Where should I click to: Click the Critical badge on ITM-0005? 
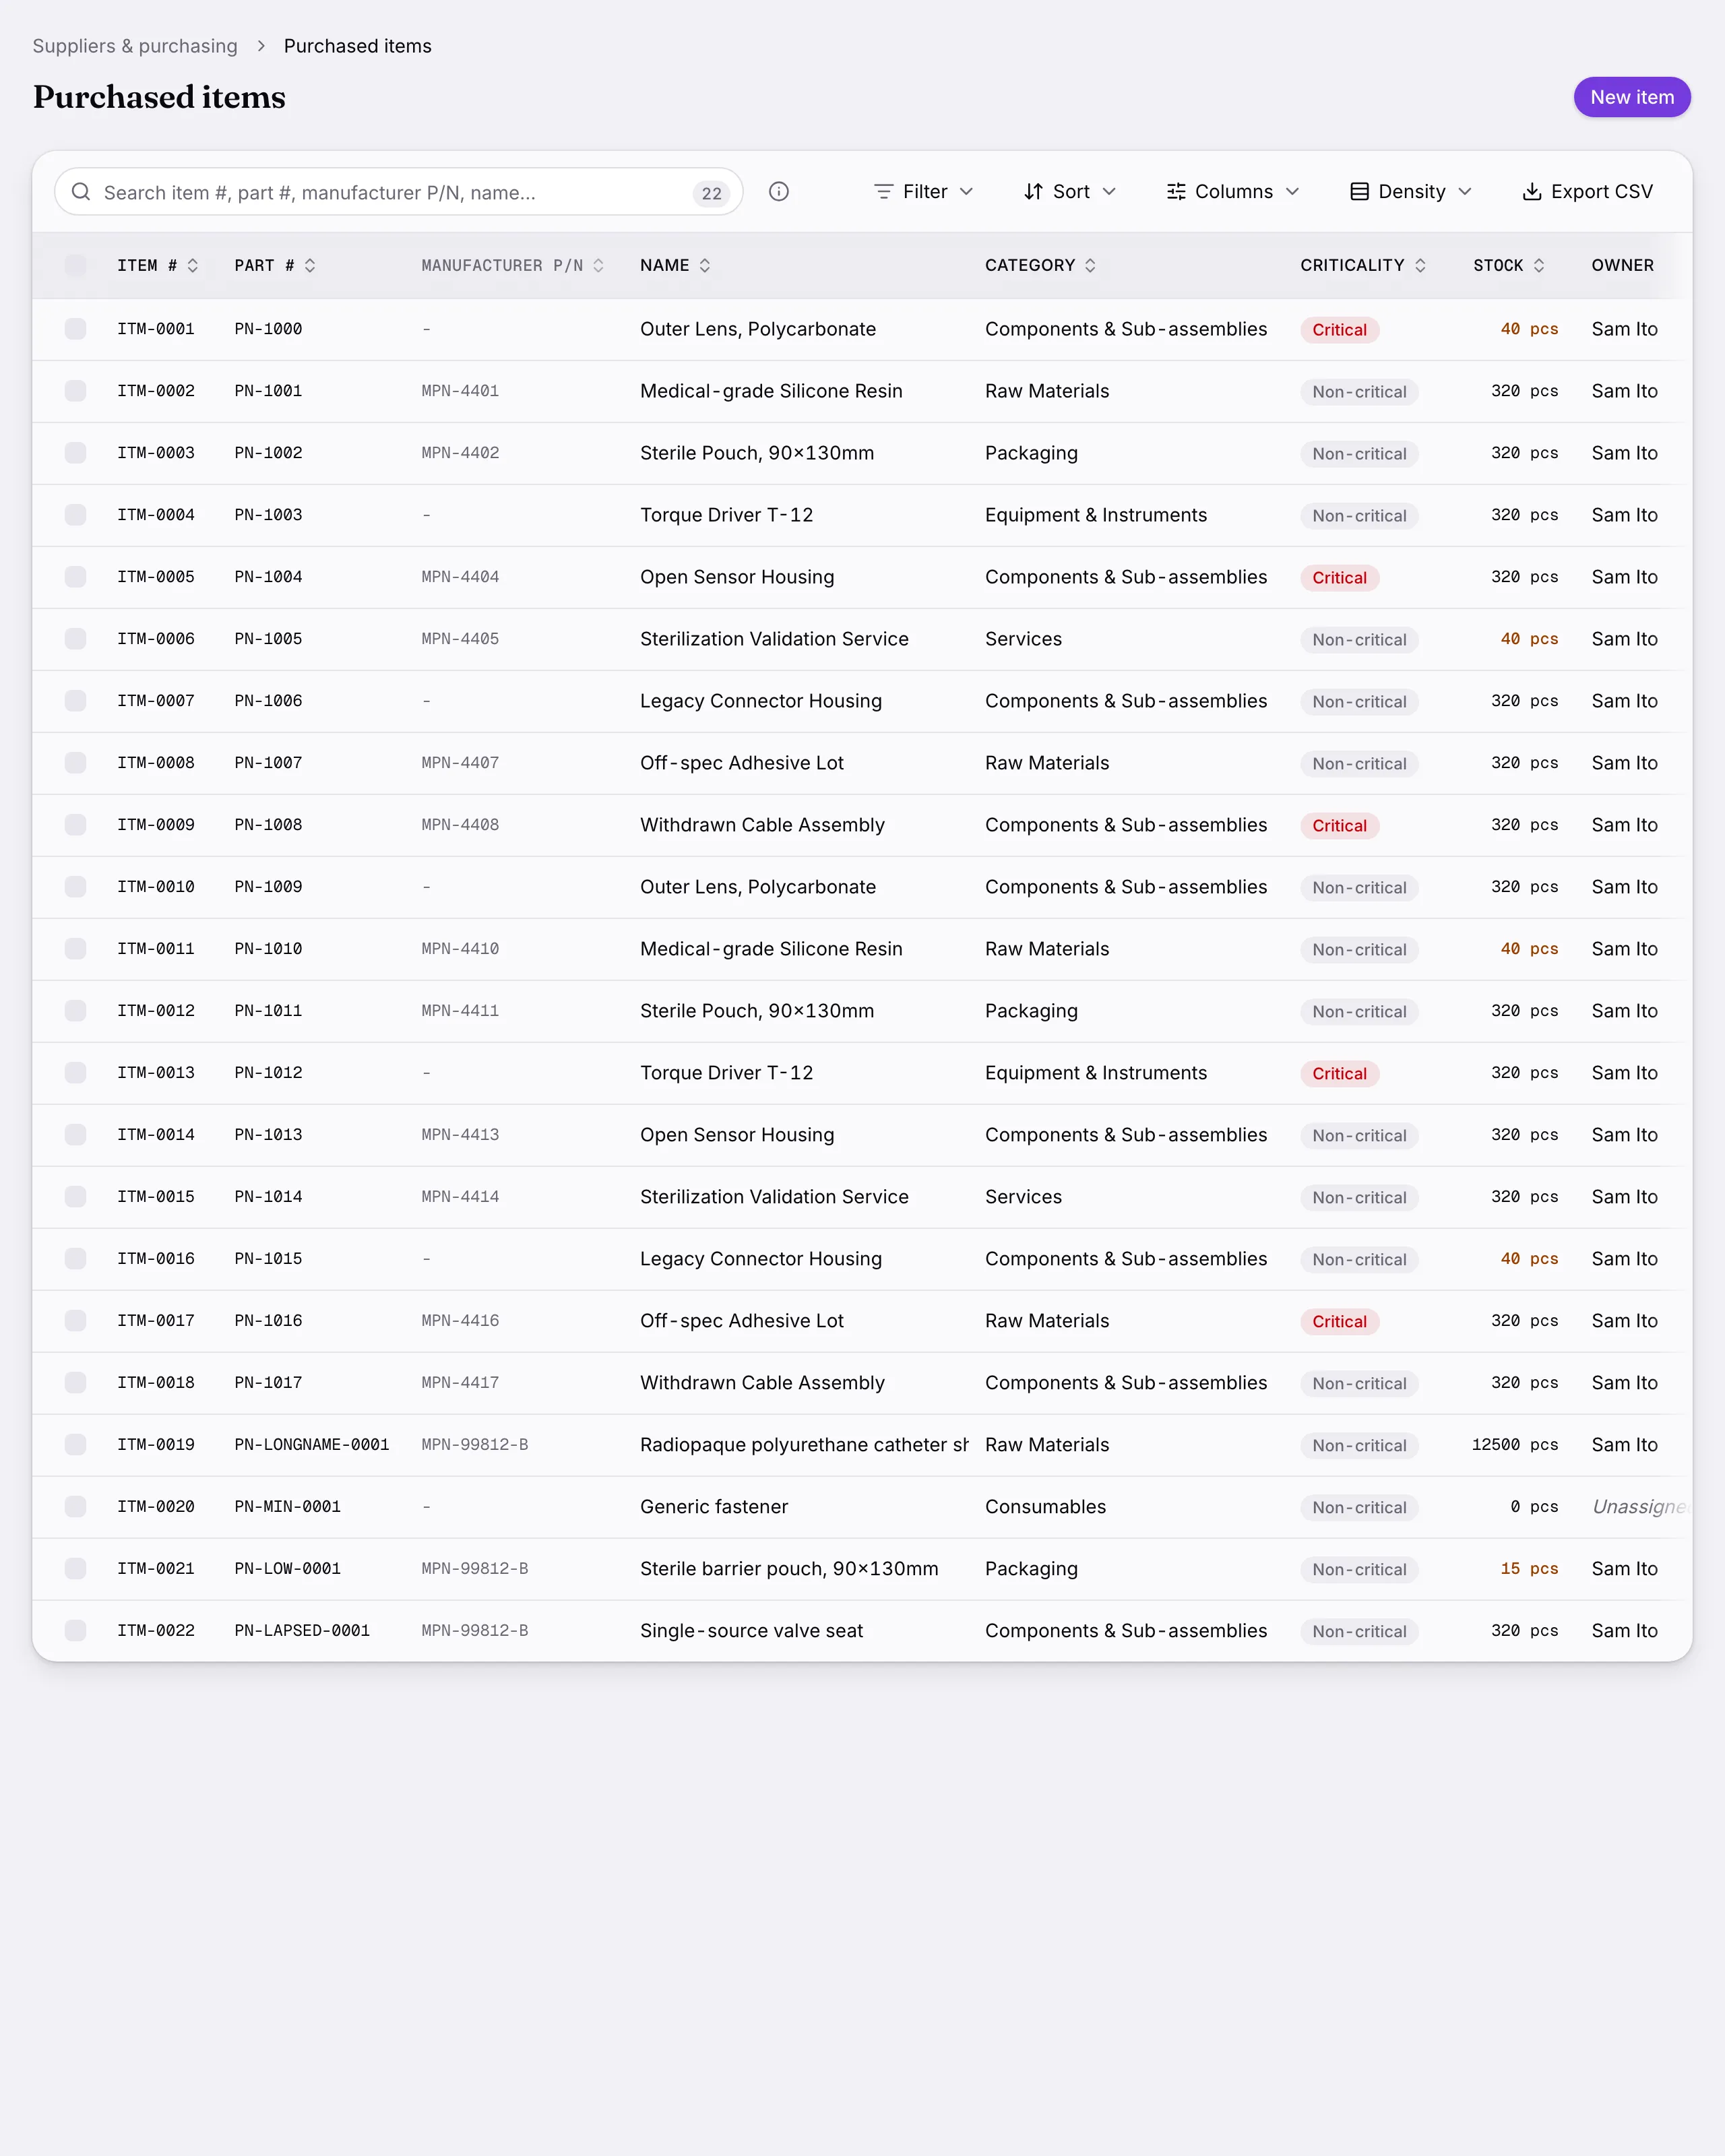click(x=1339, y=578)
